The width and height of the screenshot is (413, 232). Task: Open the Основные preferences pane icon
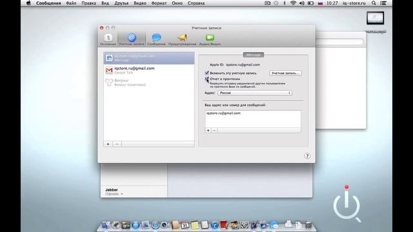pyautogui.click(x=108, y=39)
